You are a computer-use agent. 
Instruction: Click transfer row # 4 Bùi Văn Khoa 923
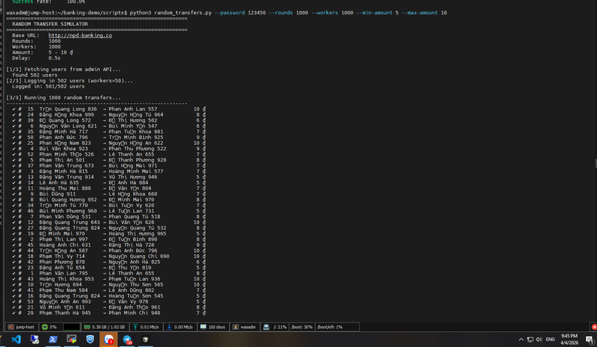pos(109,149)
